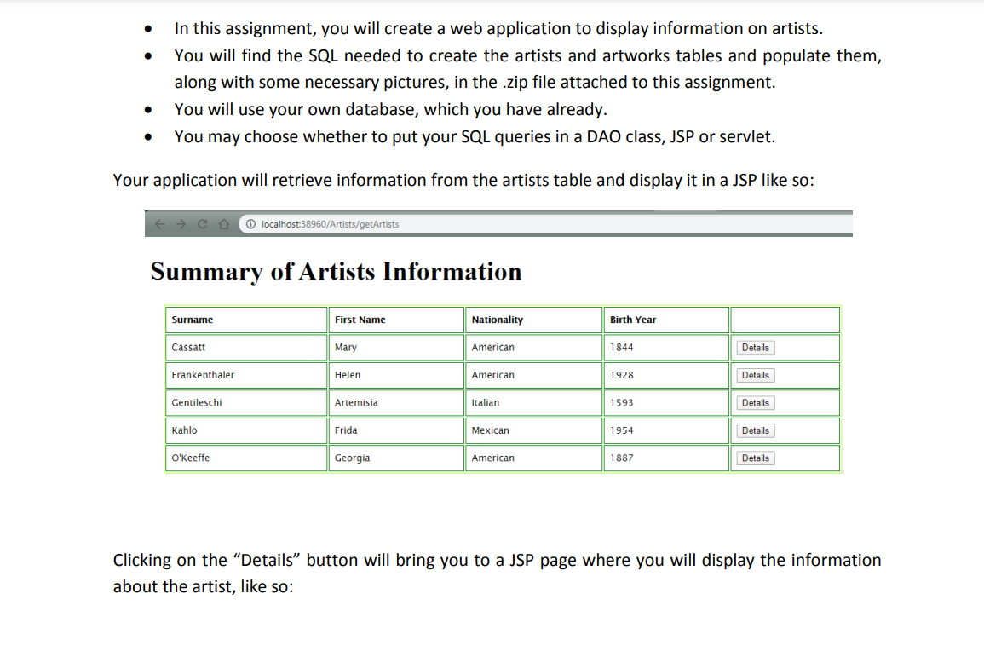Reload the getArtists page
Image resolution: width=984 pixels, height=663 pixels.
pyautogui.click(x=201, y=223)
